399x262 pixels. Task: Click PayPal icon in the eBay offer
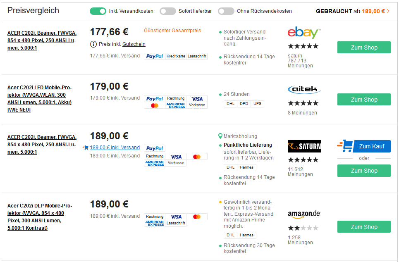[x=155, y=56]
